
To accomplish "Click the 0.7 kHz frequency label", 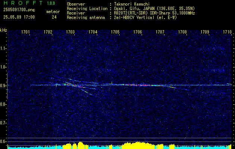I will 3,123.
